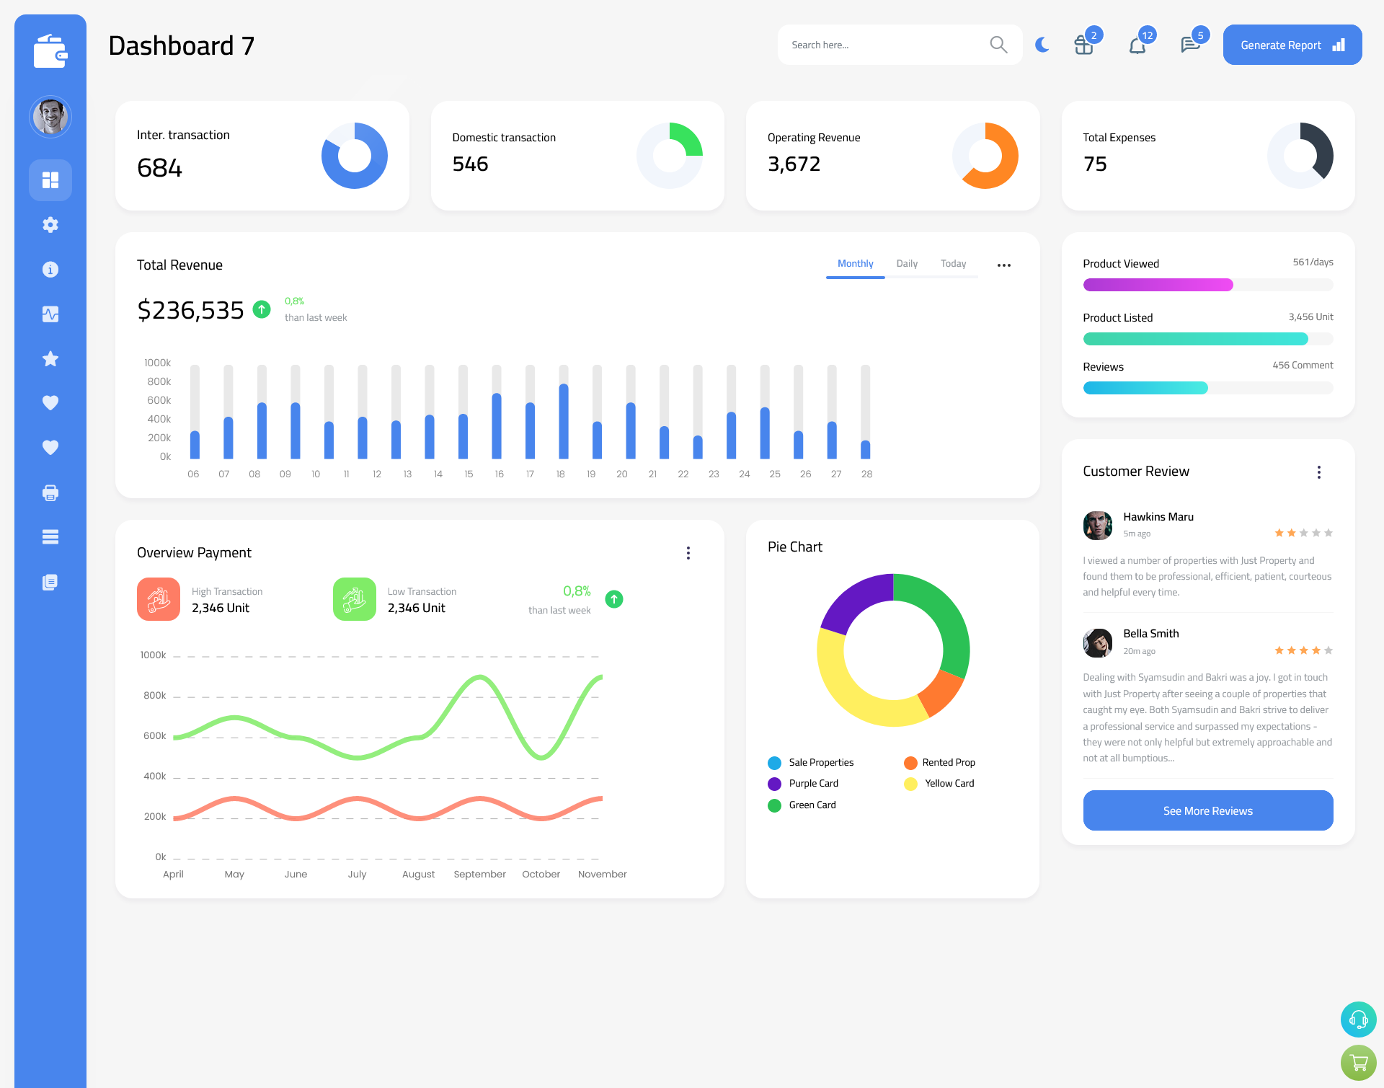Click the search input field
The image size is (1384, 1088).
pyautogui.click(x=883, y=44)
